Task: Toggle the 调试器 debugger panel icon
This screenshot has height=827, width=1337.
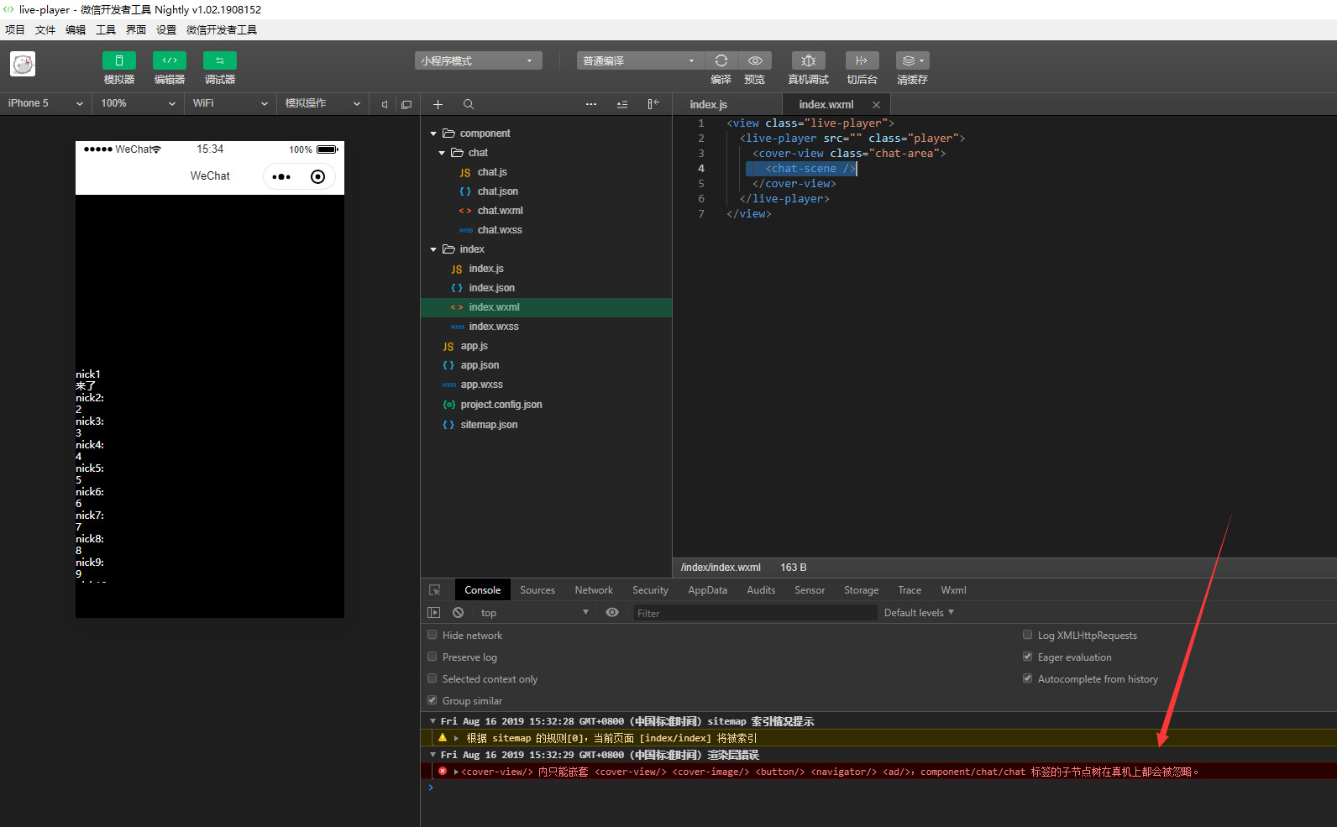Action: 219,60
